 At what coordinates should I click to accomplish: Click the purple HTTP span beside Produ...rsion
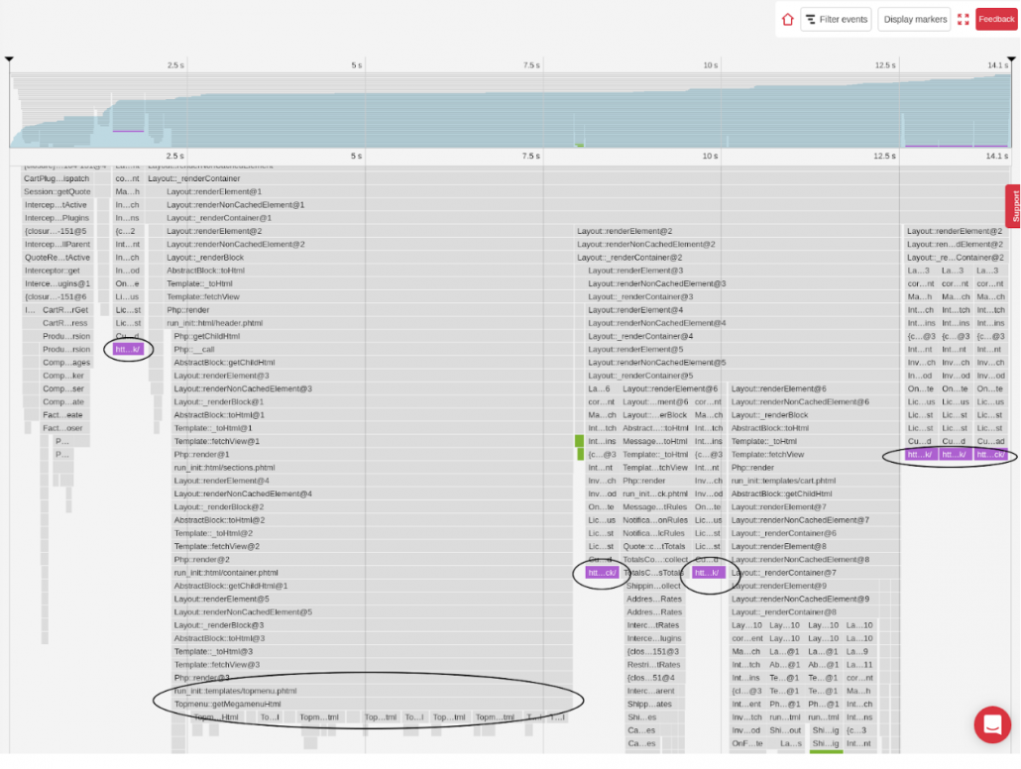click(129, 350)
